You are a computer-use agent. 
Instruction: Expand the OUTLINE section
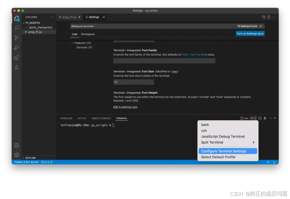(24, 158)
